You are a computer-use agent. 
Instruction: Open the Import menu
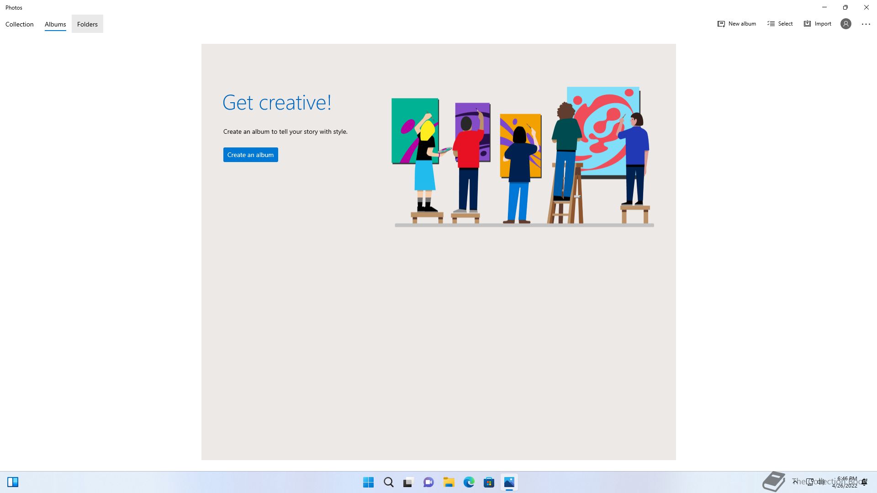coord(817,24)
